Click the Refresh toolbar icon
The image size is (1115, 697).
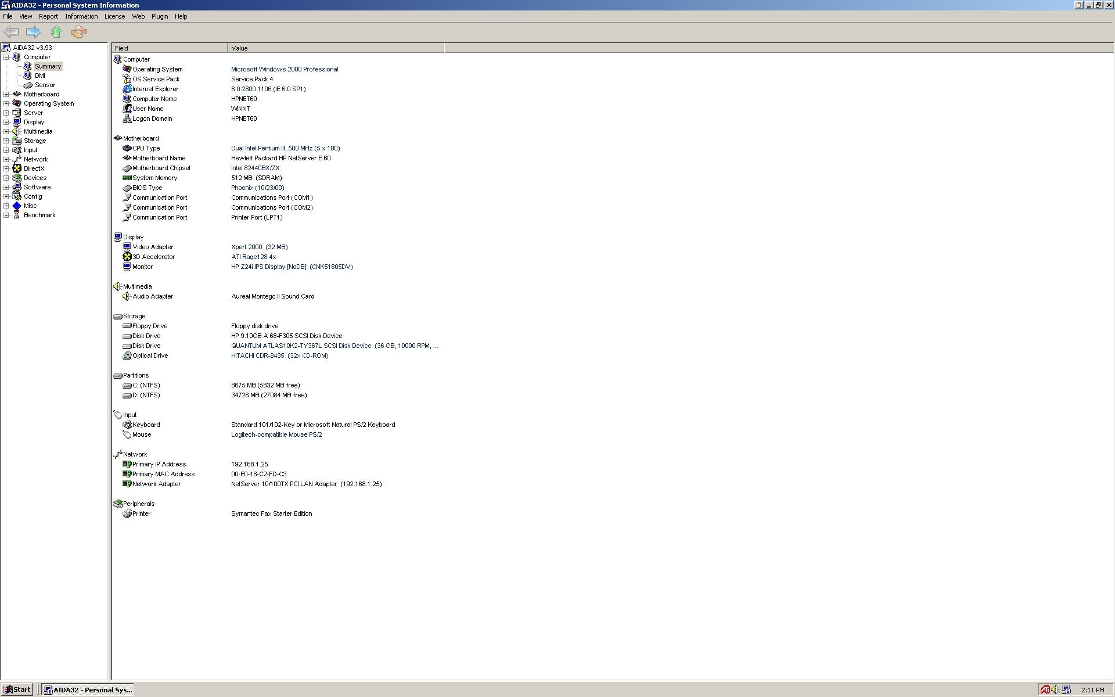click(79, 32)
